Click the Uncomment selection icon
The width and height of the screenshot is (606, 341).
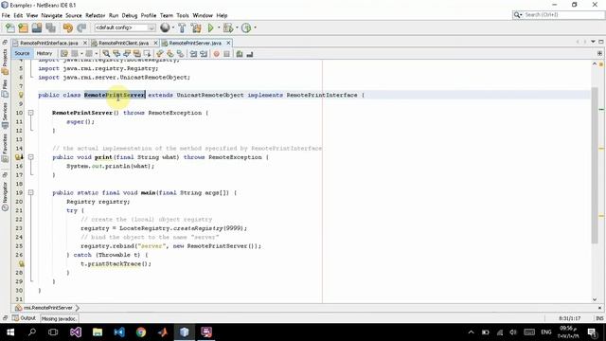[250, 54]
